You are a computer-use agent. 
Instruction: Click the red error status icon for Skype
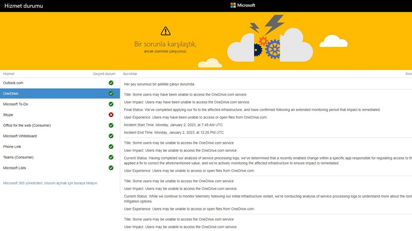pyautogui.click(x=111, y=114)
